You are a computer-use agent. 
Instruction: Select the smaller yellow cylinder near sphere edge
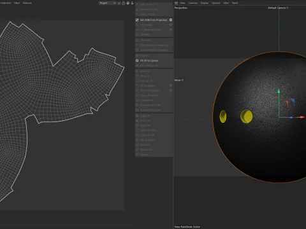tap(223, 116)
